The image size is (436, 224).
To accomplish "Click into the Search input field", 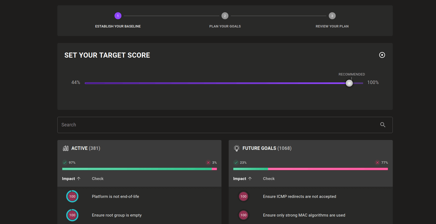I will point(213,125).
